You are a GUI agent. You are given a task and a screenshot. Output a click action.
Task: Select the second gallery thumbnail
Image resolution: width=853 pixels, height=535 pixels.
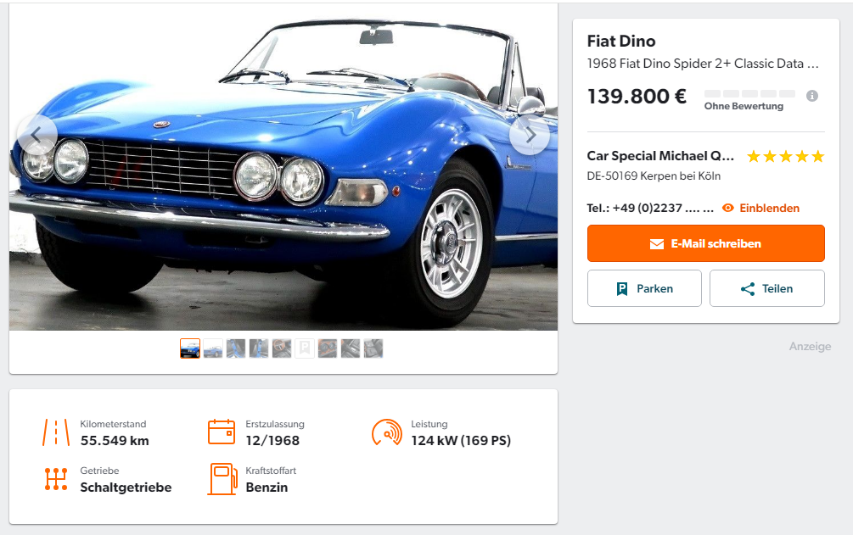(213, 348)
